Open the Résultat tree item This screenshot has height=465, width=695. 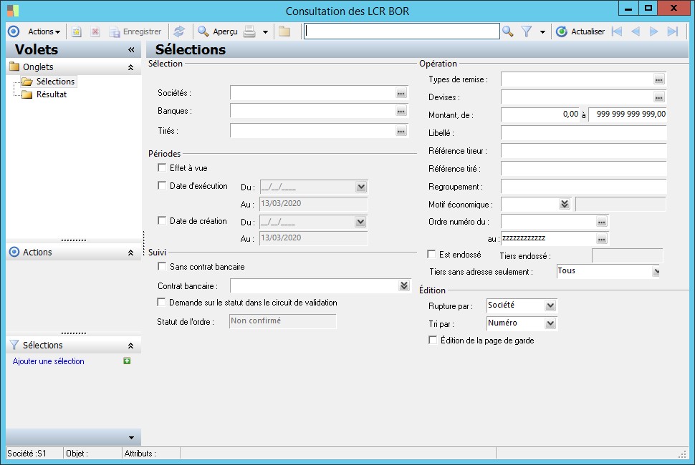click(52, 94)
